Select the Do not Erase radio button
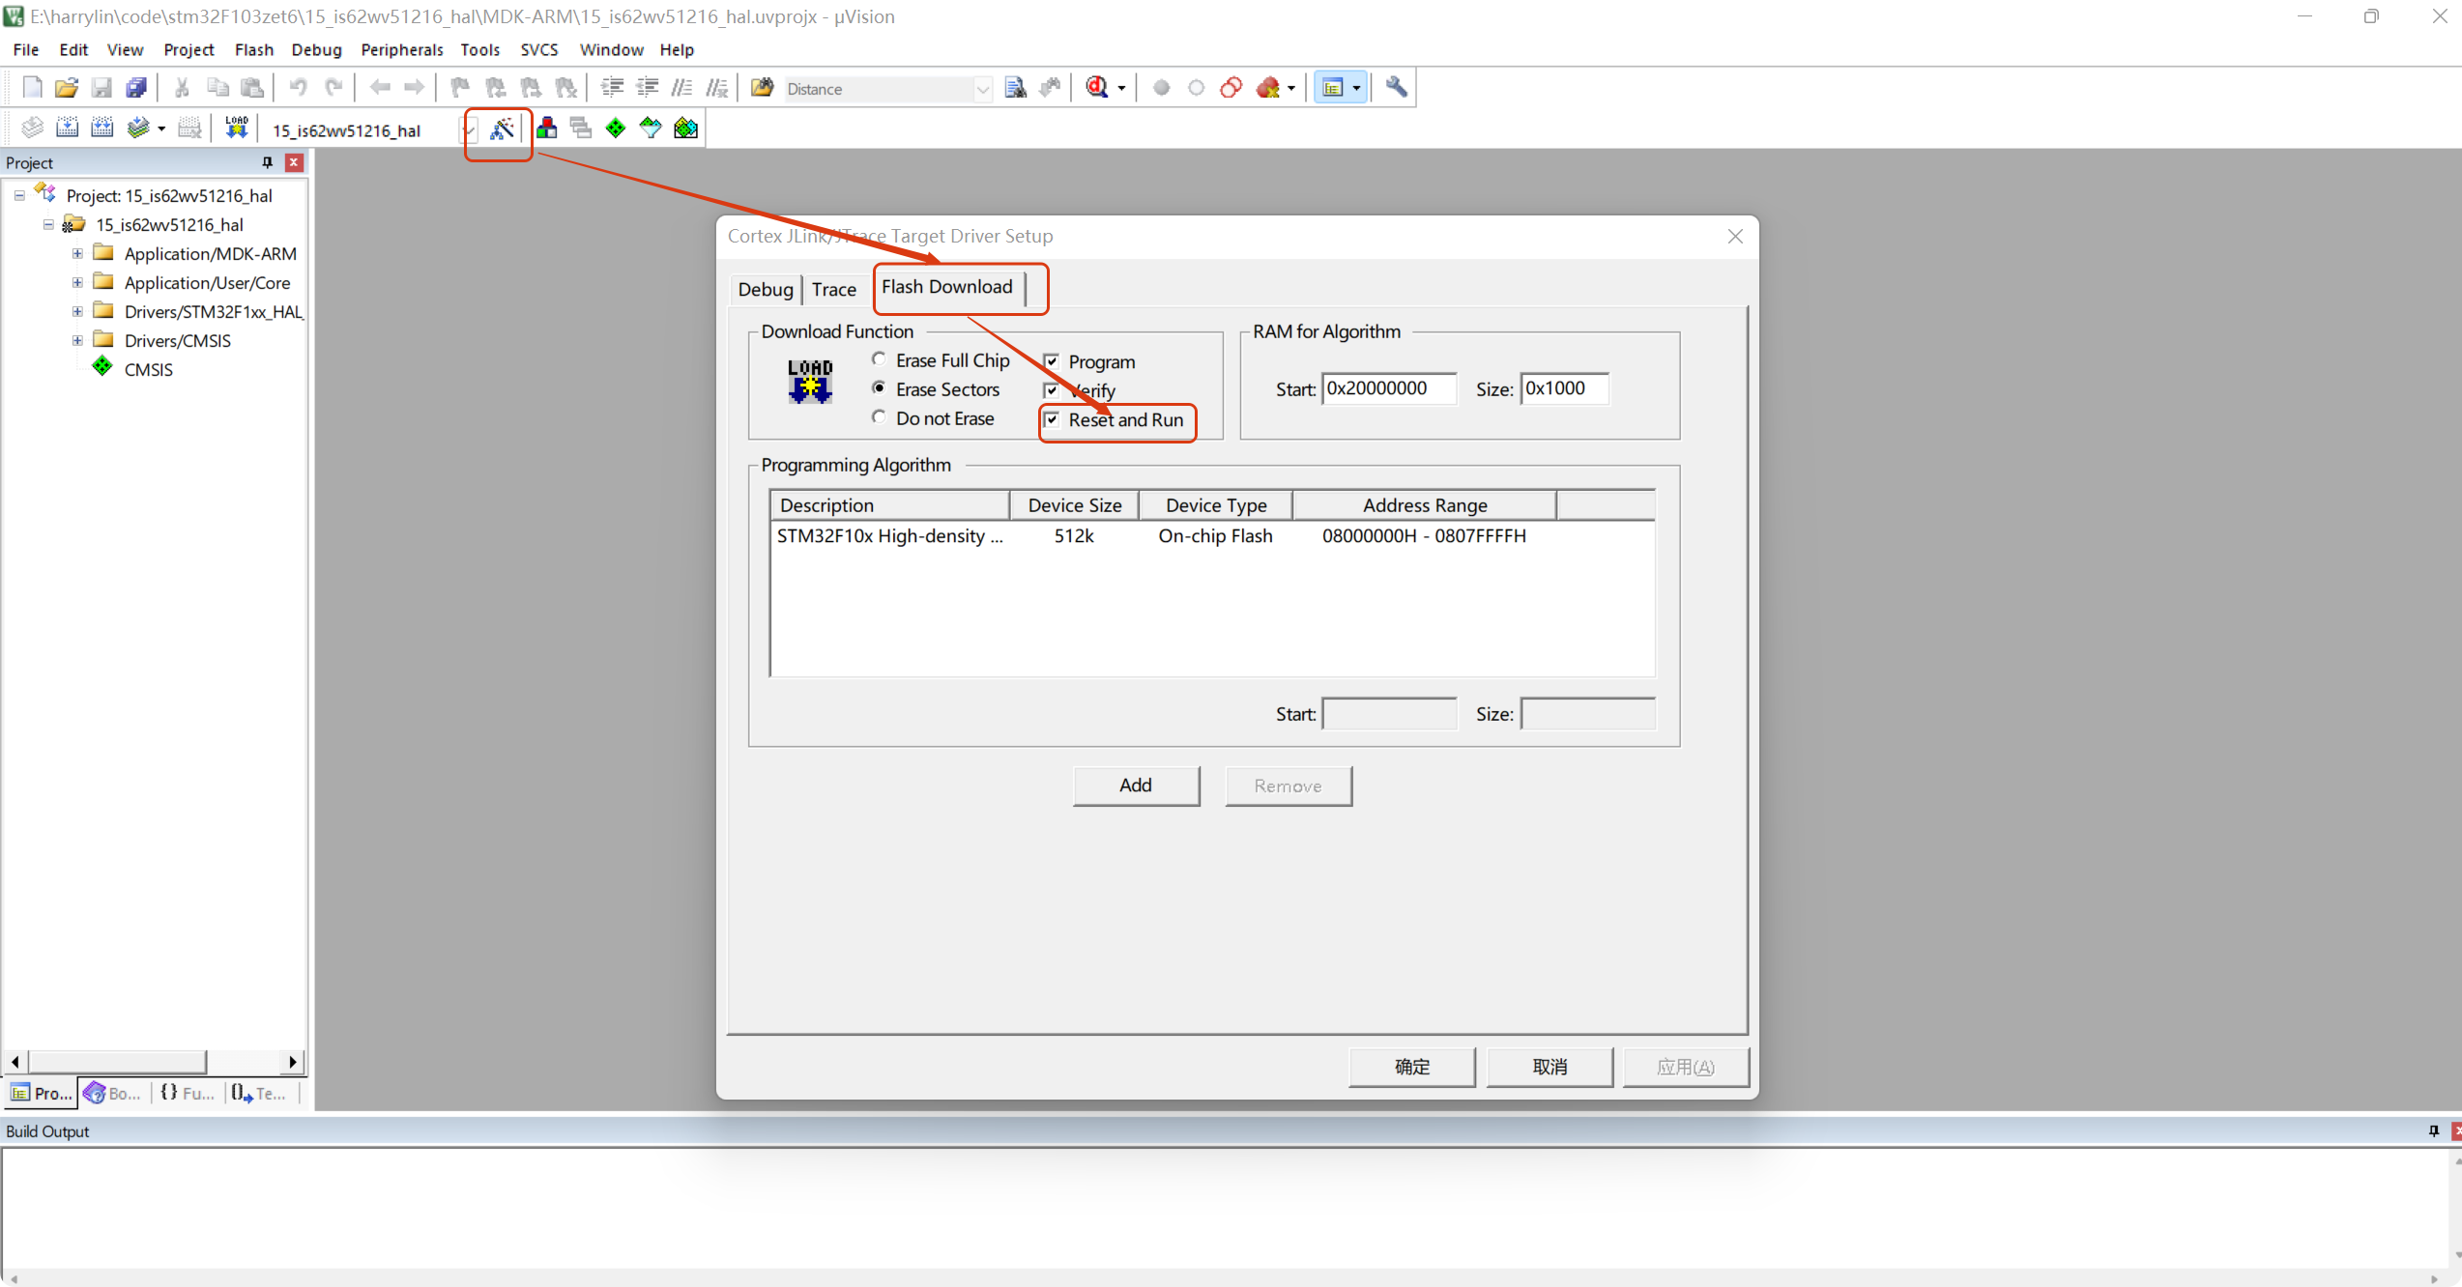Image resolution: width=2462 pixels, height=1287 pixels. tap(879, 417)
